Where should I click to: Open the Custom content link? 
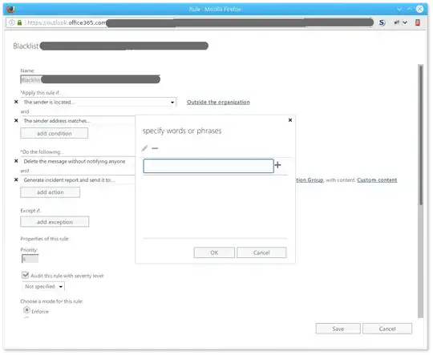(377, 180)
